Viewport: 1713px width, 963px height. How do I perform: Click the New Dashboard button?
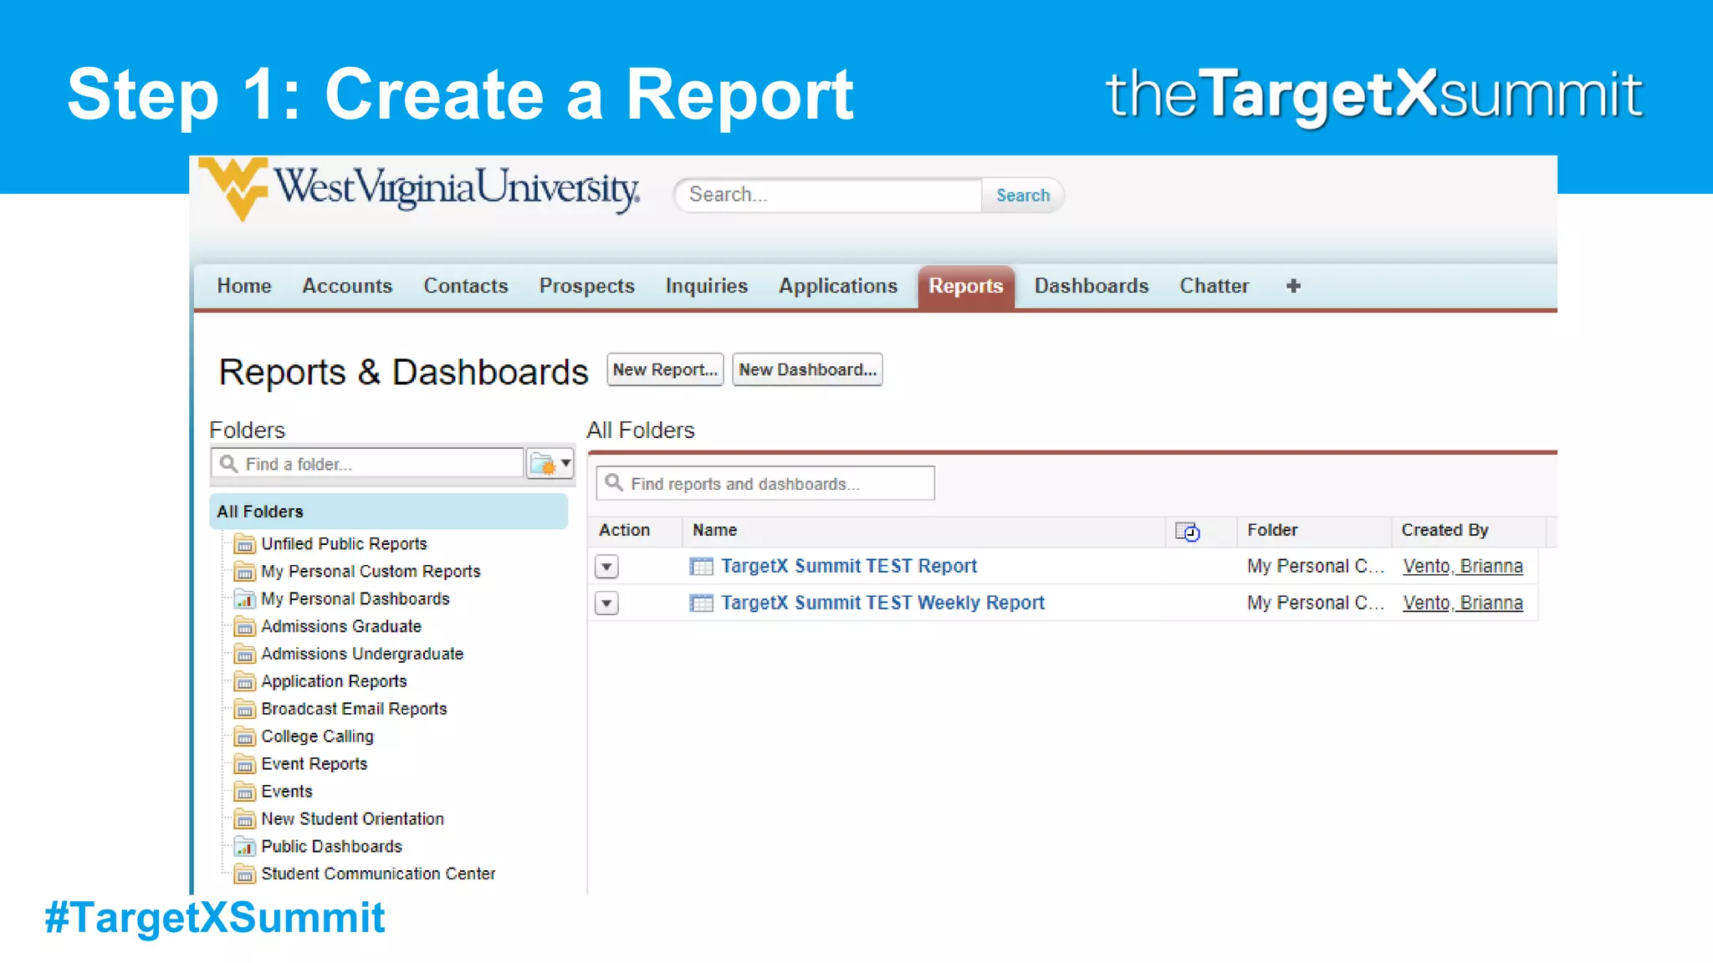(x=807, y=369)
